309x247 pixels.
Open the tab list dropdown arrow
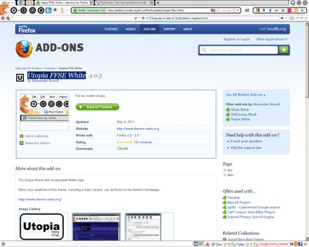(158, 3)
